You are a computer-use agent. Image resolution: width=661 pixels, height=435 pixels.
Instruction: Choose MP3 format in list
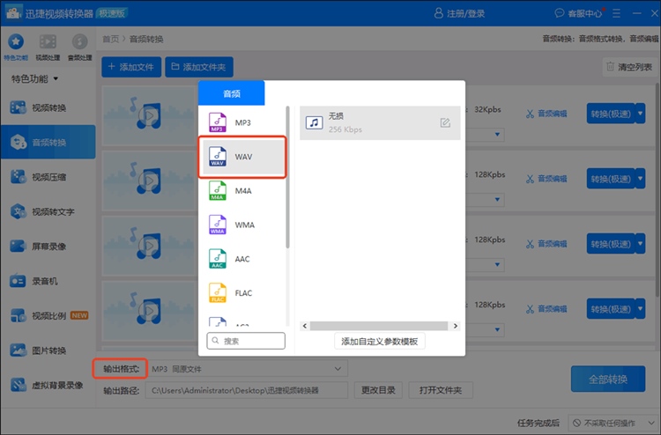(x=243, y=122)
